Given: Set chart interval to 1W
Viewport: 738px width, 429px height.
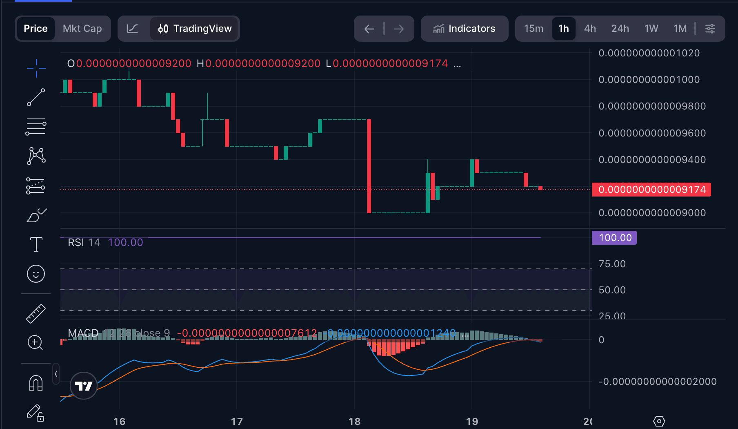Looking at the screenshot, I should pos(651,29).
